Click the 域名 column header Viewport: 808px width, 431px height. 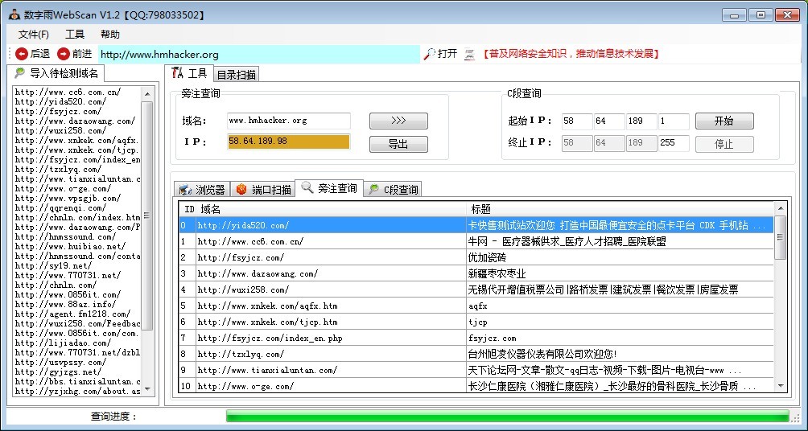coord(332,209)
